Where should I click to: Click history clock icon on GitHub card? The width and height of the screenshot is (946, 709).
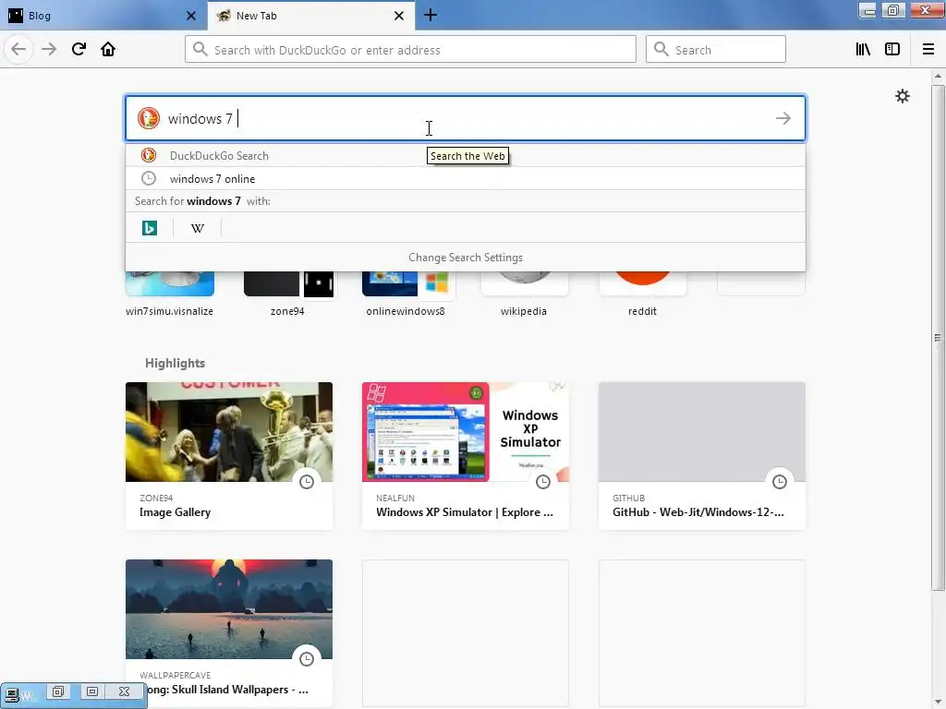780,482
